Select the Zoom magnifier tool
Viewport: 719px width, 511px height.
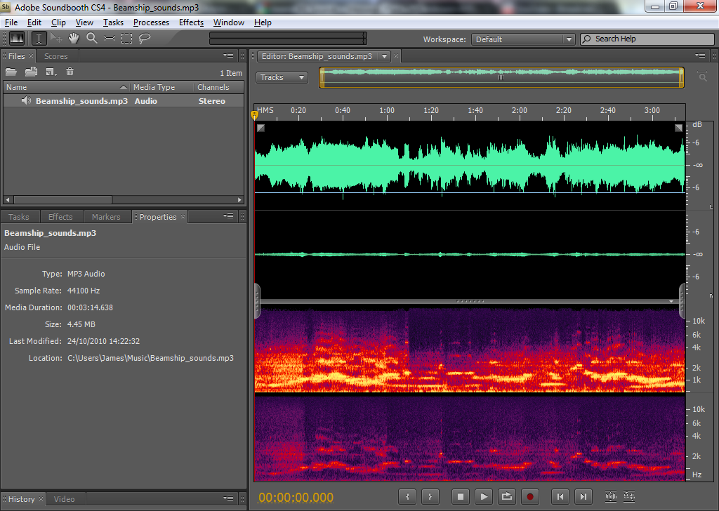coord(91,39)
